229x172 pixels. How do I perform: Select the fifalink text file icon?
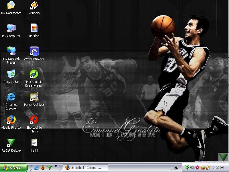coord(34,145)
